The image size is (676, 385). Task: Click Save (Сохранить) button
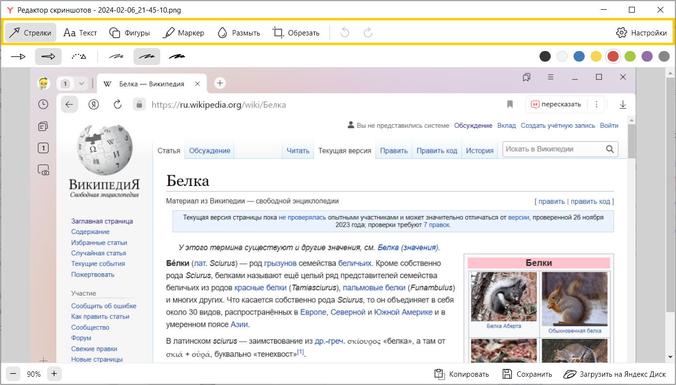pos(527,374)
